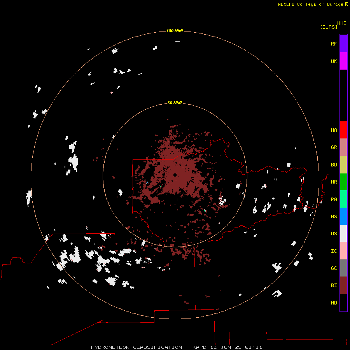Click the 100 NMI range ring label
The image size is (350, 350).
(x=175, y=31)
